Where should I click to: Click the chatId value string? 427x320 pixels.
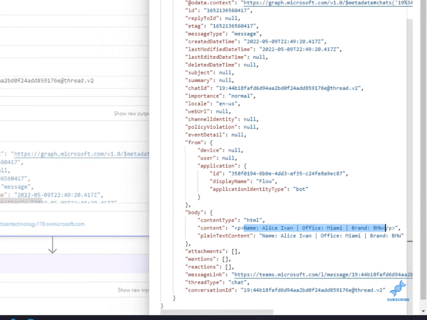[x=288, y=88]
